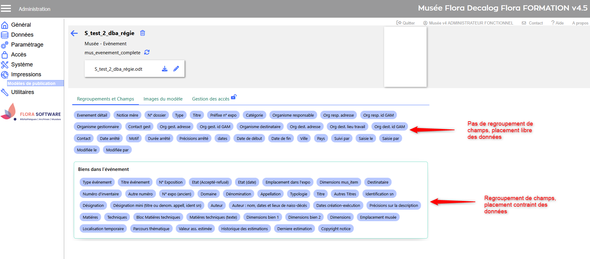Click the back arrow icon
The height and width of the screenshot is (259, 590).
tap(74, 33)
